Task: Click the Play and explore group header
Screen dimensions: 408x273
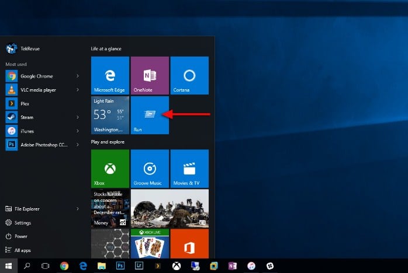Action: click(108, 142)
